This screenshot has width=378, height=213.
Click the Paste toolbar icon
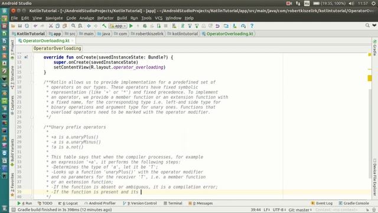64,26
